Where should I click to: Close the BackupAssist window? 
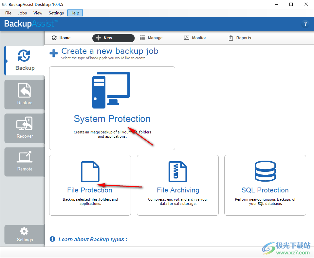pos(306,4)
